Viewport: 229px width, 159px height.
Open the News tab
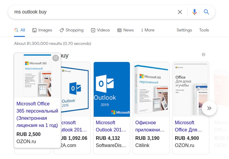coord(126,30)
